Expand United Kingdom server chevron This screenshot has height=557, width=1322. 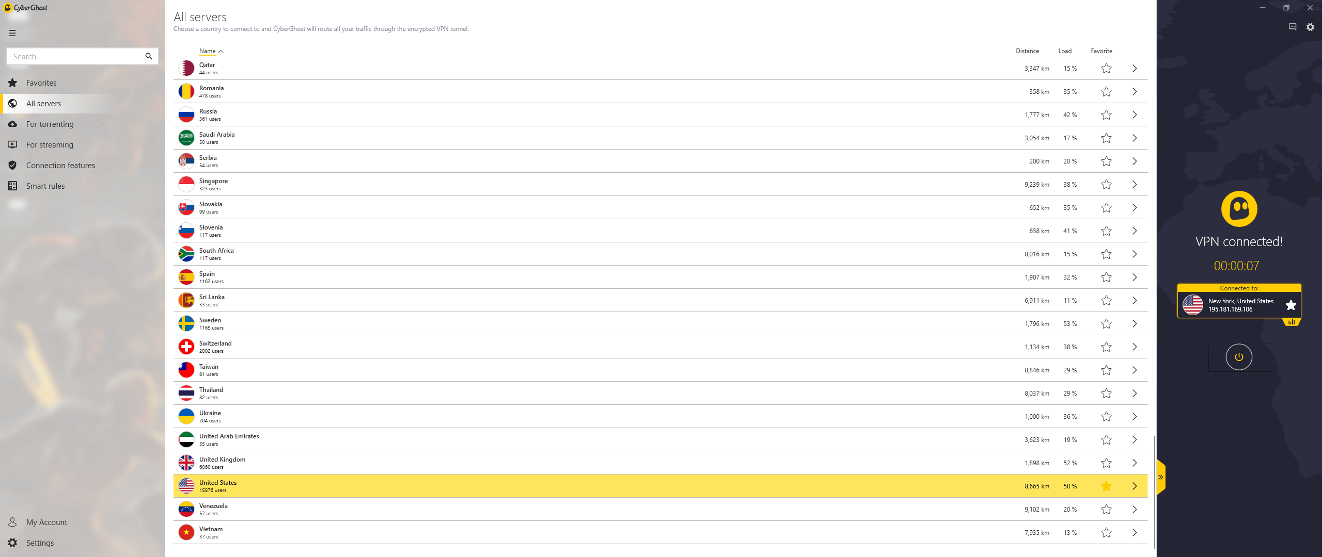pyautogui.click(x=1135, y=463)
